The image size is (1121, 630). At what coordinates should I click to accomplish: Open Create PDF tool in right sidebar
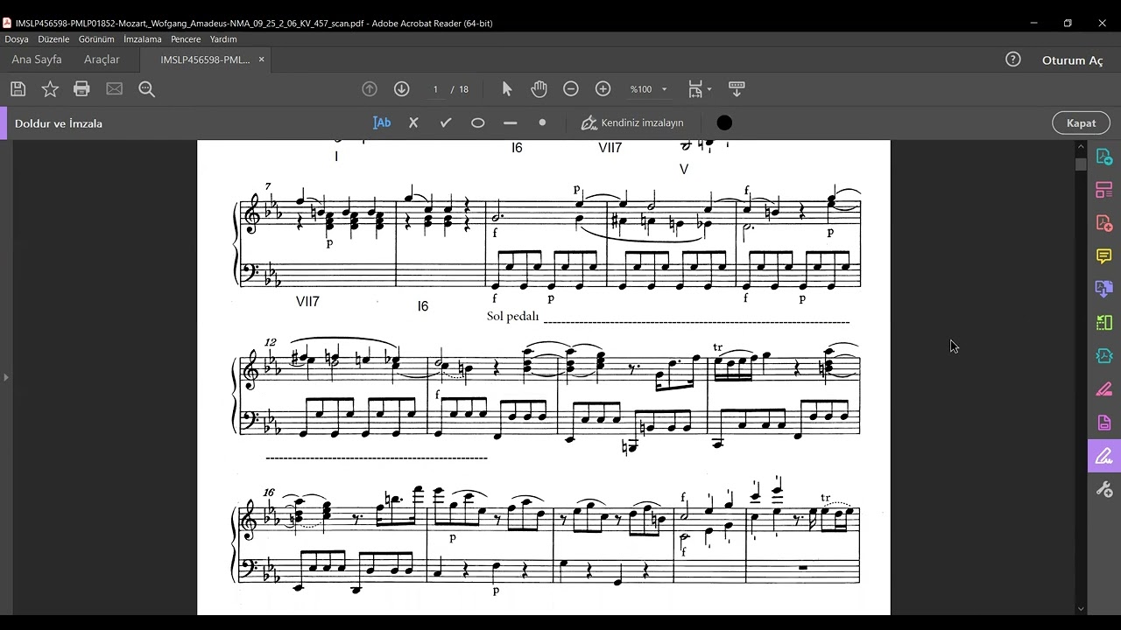coord(1104,157)
